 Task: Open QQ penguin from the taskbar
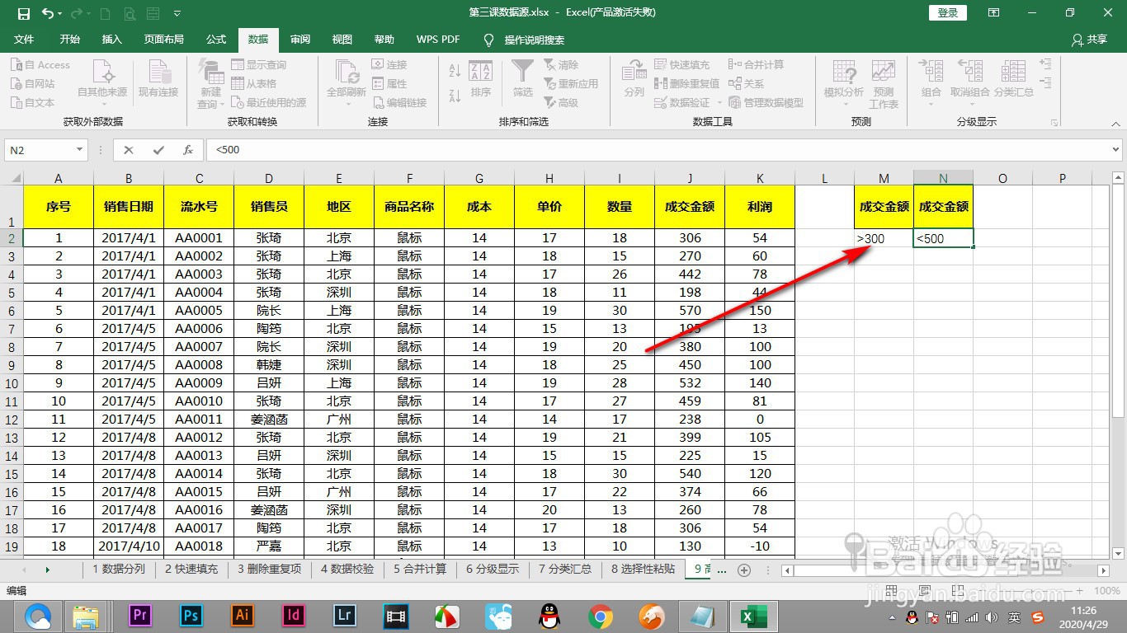[549, 616]
